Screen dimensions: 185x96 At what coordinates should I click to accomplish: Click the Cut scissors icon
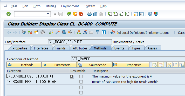(169, 65)
